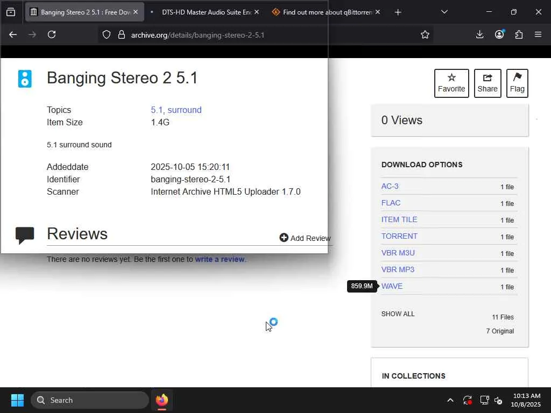Image resolution: width=551 pixels, height=413 pixels.
Task: Reload the archive.org page
Action: pyautogui.click(x=52, y=34)
